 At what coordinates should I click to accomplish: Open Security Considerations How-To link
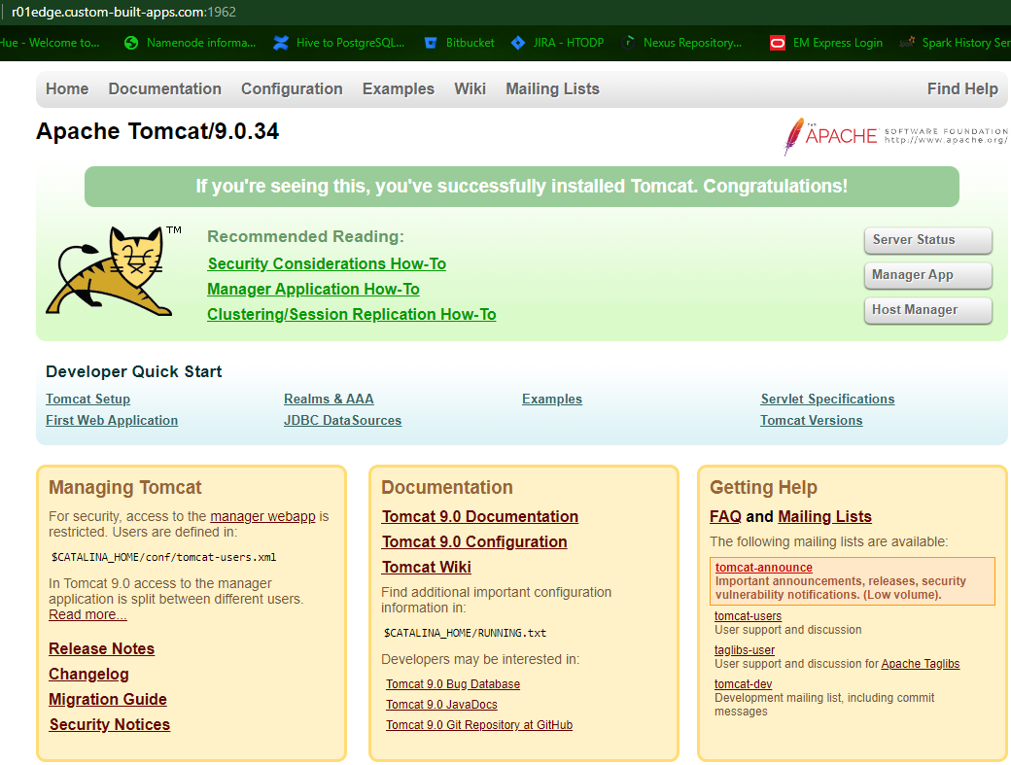[327, 264]
